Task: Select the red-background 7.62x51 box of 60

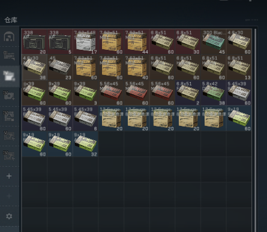Action: click(111, 41)
